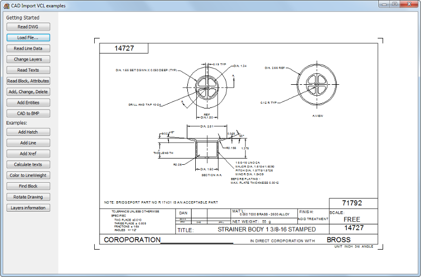Viewport: 421px width, 277px height.
Task: Click the Add Xref button
Action: click(28, 154)
